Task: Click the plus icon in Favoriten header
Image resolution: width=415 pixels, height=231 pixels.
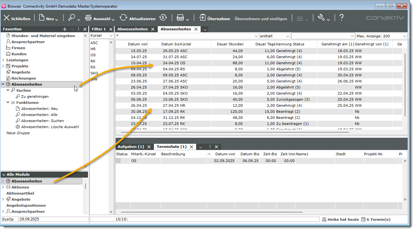Action: point(65,29)
